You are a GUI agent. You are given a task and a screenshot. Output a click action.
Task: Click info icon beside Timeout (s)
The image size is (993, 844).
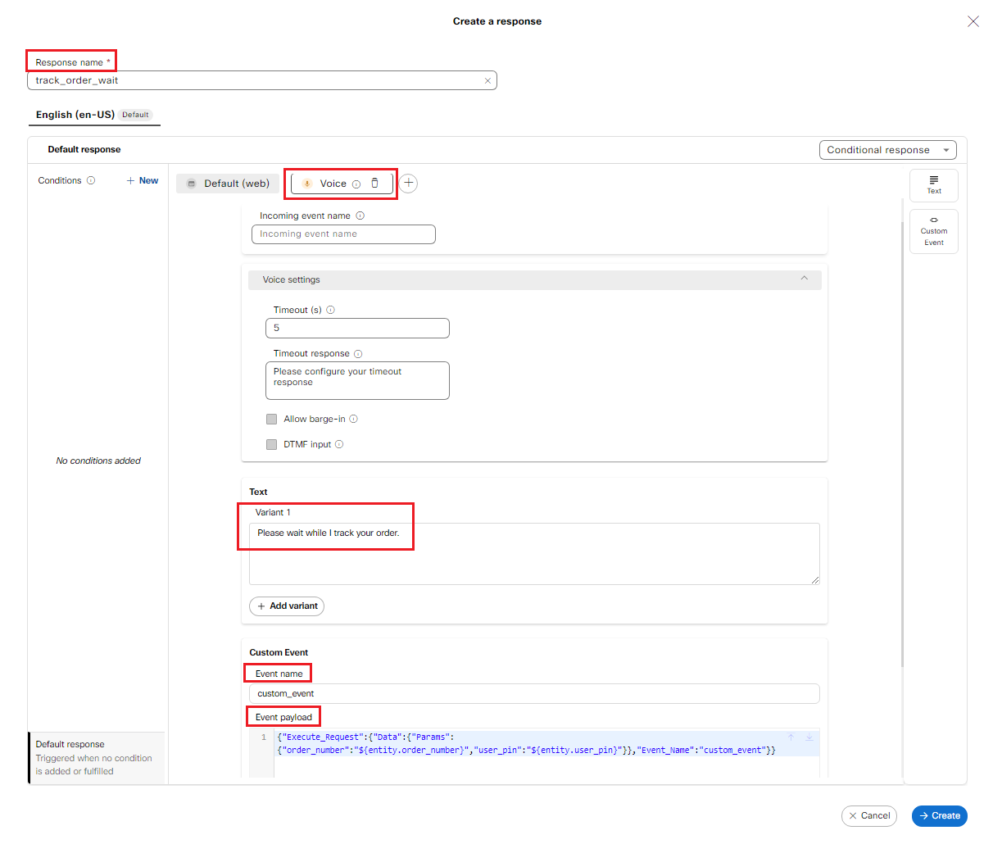(x=331, y=310)
